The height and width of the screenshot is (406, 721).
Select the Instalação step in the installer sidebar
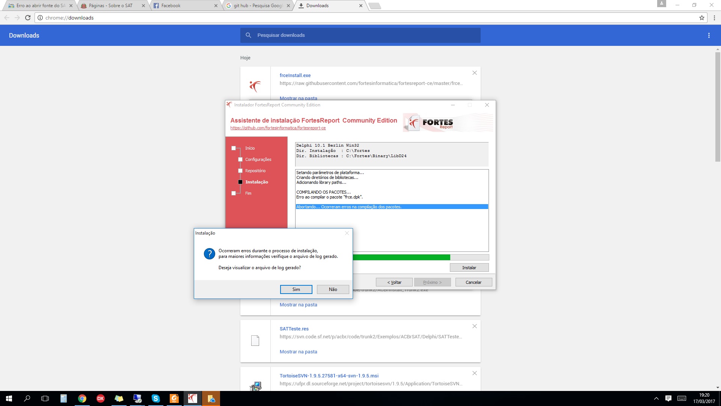pos(256,182)
